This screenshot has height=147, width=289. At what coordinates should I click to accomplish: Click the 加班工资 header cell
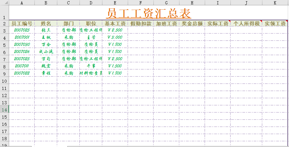click(x=167, y=23)
